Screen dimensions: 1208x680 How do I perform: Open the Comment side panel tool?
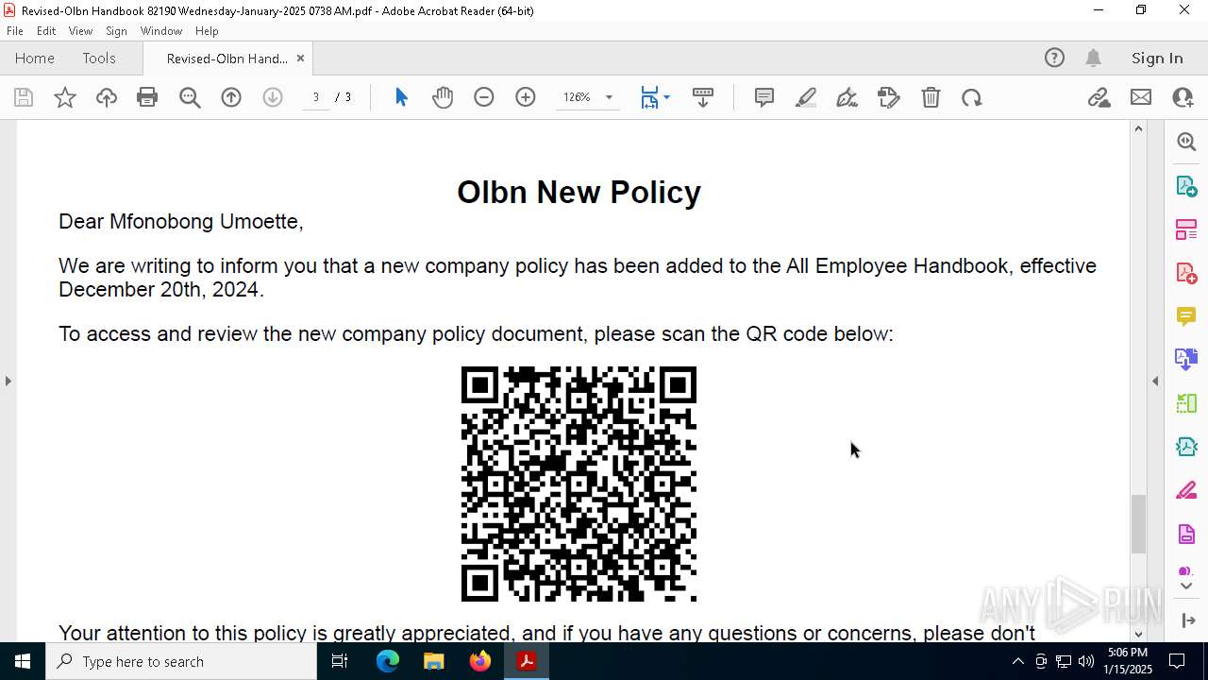click(x=1186, y=316)
